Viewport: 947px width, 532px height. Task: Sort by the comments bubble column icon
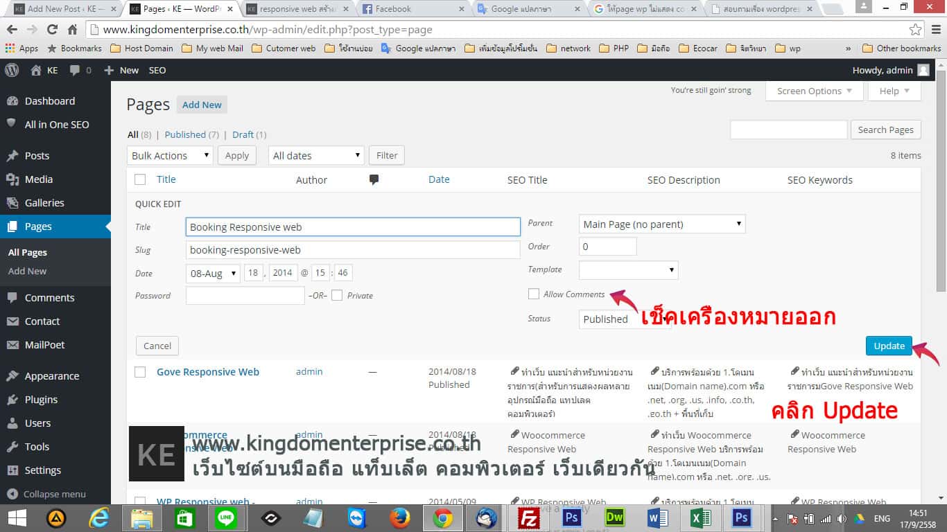pyautogui.click(x=374, y=179)
